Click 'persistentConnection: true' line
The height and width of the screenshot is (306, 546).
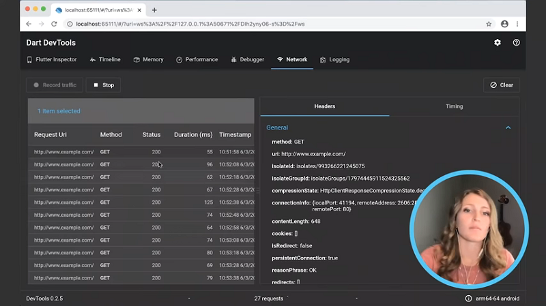[304, 258]
